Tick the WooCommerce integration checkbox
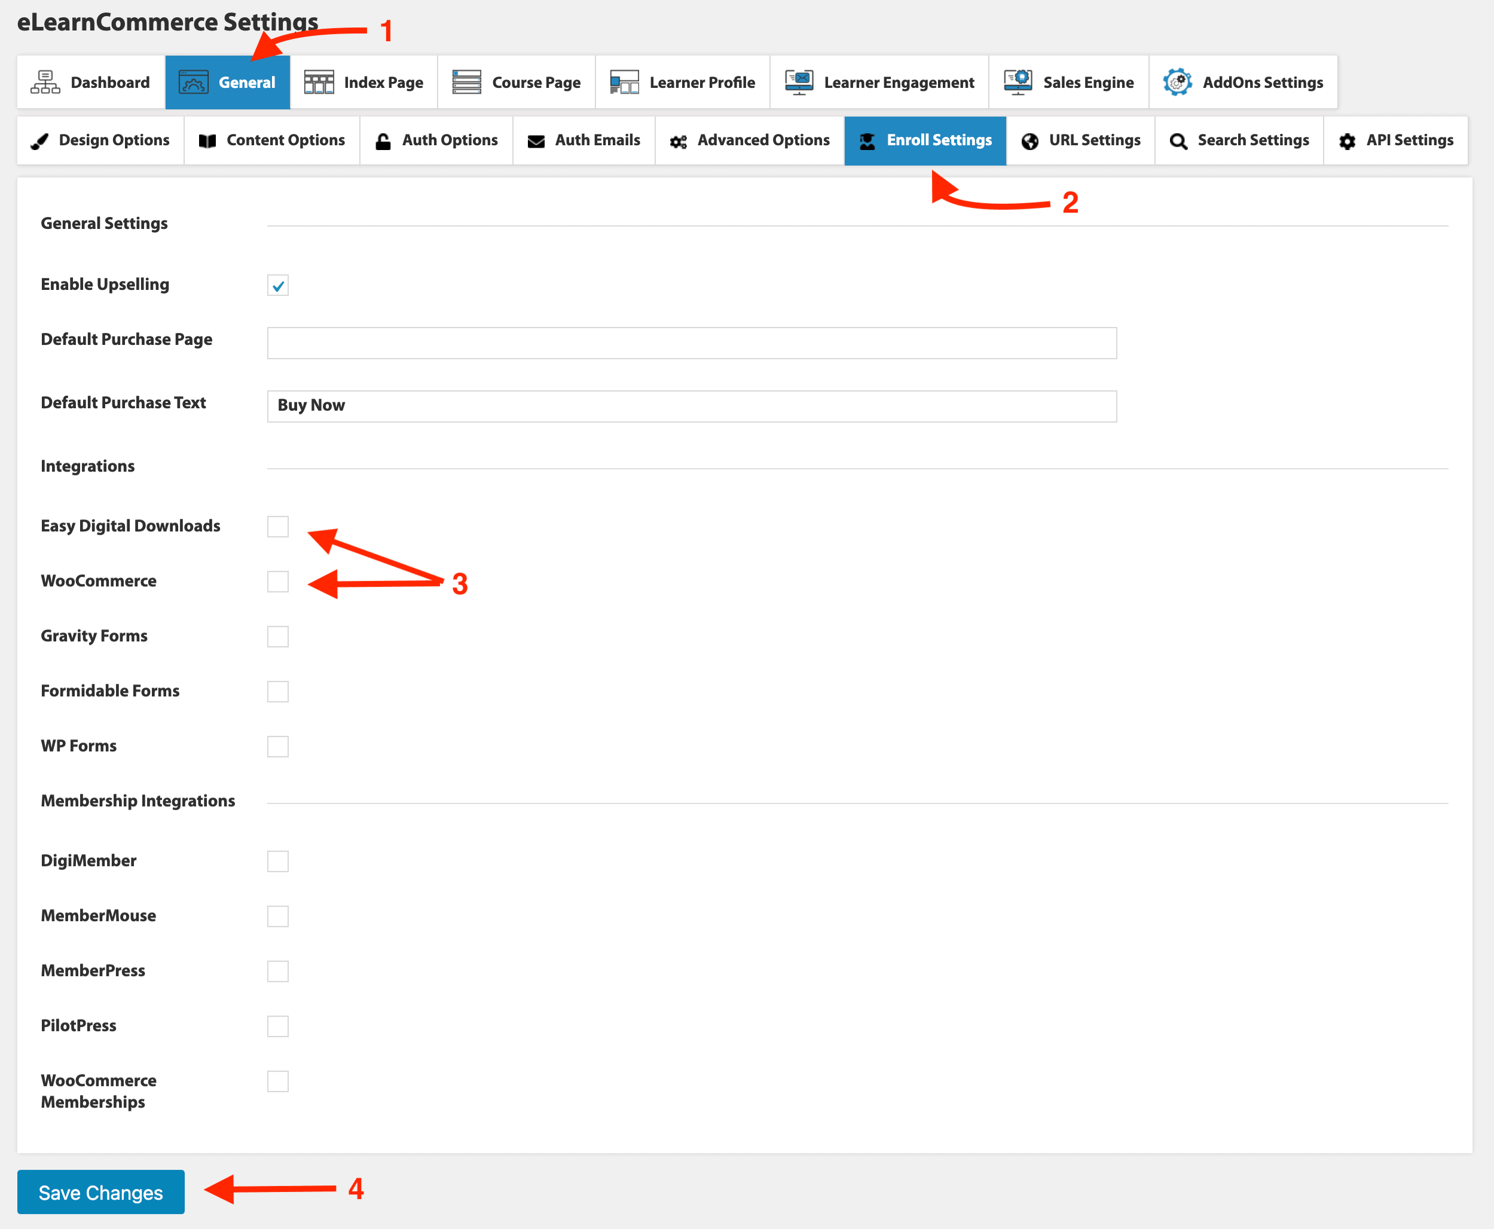The width and height of the screenshot is (1494, 1229). [277, 581]
